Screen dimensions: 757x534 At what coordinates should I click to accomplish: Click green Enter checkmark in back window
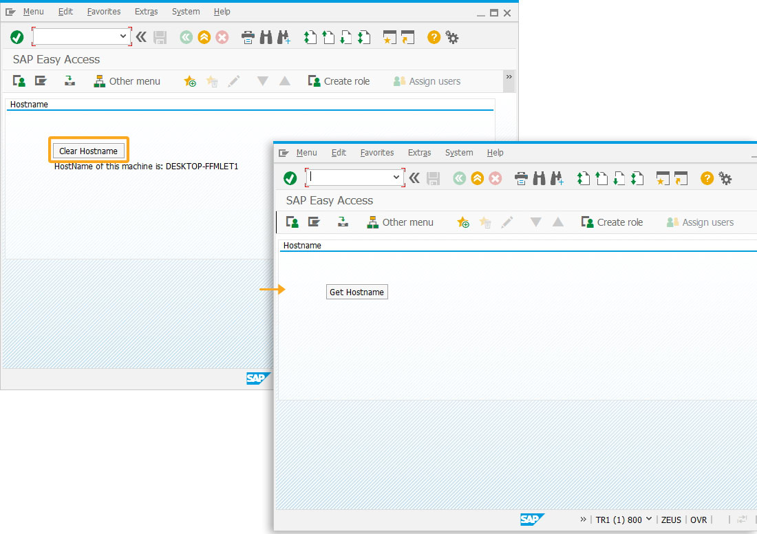(17, 37)
